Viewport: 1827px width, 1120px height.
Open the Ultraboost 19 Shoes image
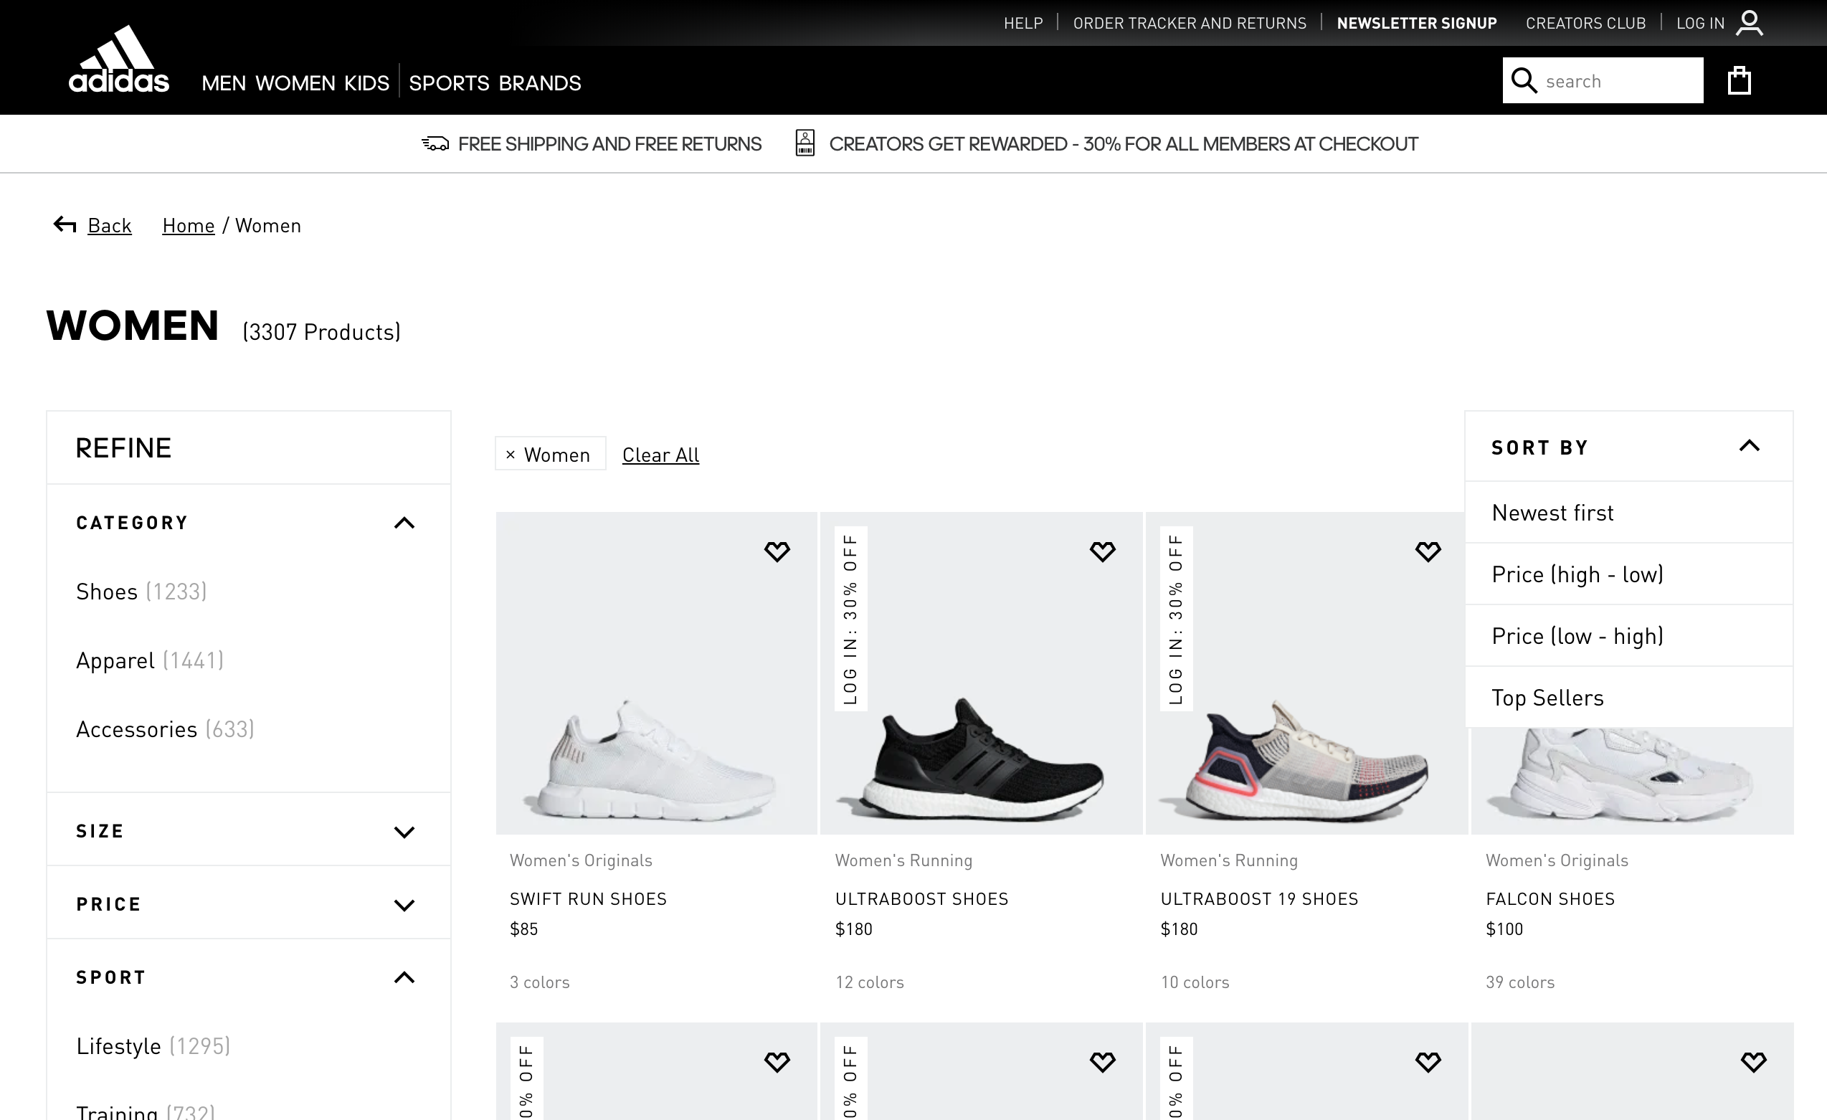[1306, 673]
